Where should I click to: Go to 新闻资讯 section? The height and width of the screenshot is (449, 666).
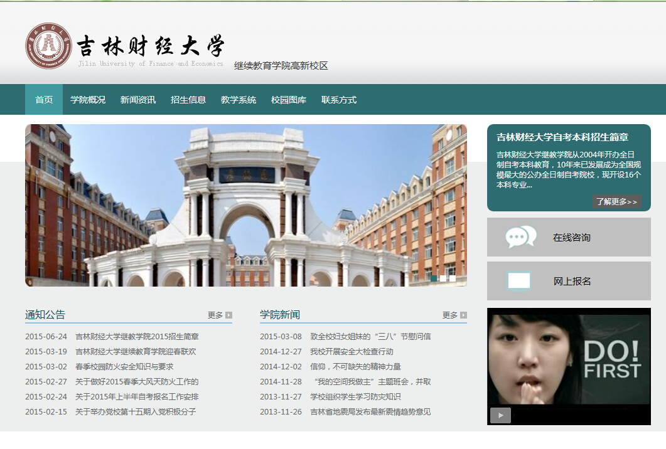coord(138,100)
